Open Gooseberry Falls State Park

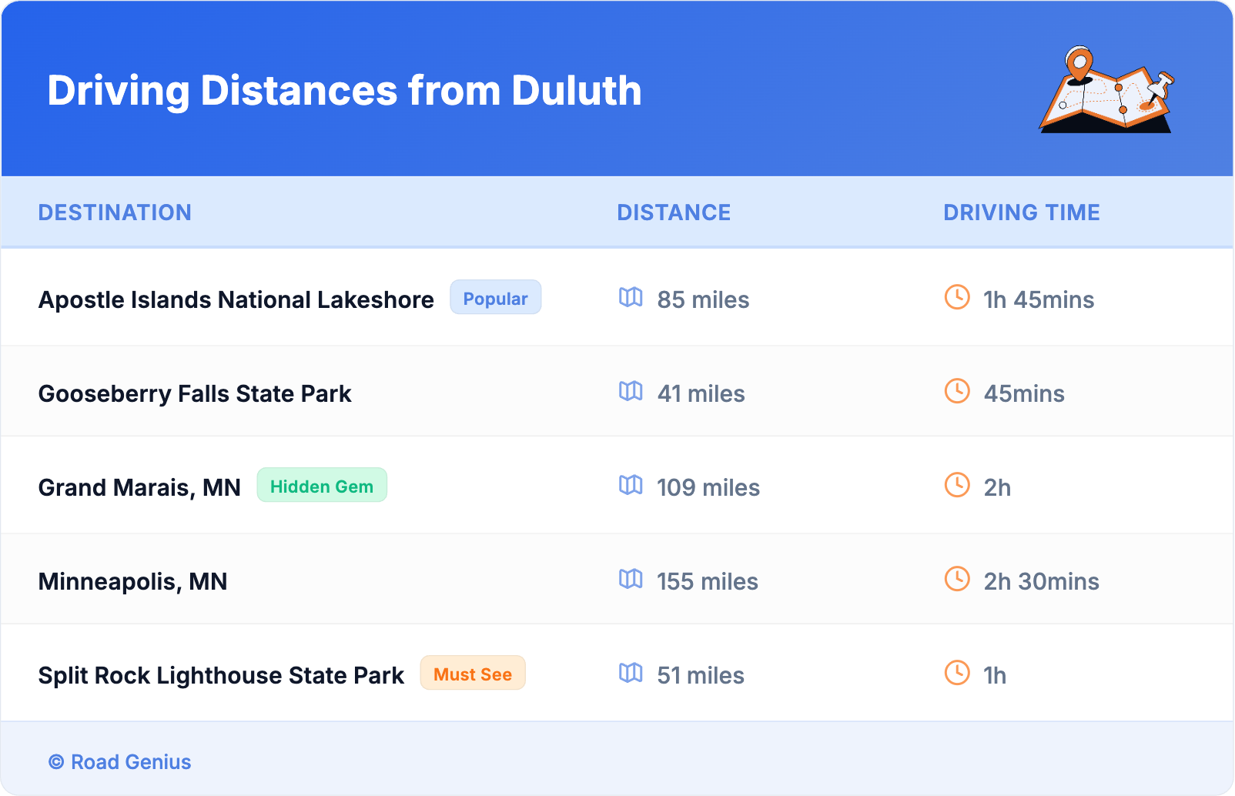(195, 393)
